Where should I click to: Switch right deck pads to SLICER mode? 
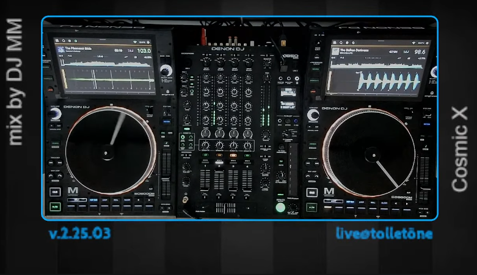pyautogui.click(x=384, y=202)
